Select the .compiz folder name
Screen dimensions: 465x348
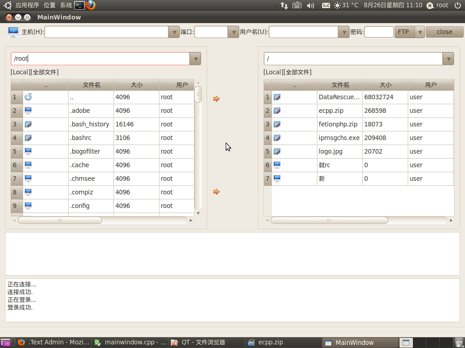82,192
